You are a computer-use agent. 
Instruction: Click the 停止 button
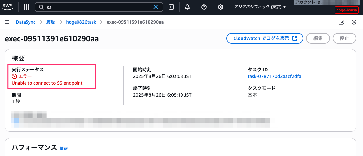click(x=344, y=38)
